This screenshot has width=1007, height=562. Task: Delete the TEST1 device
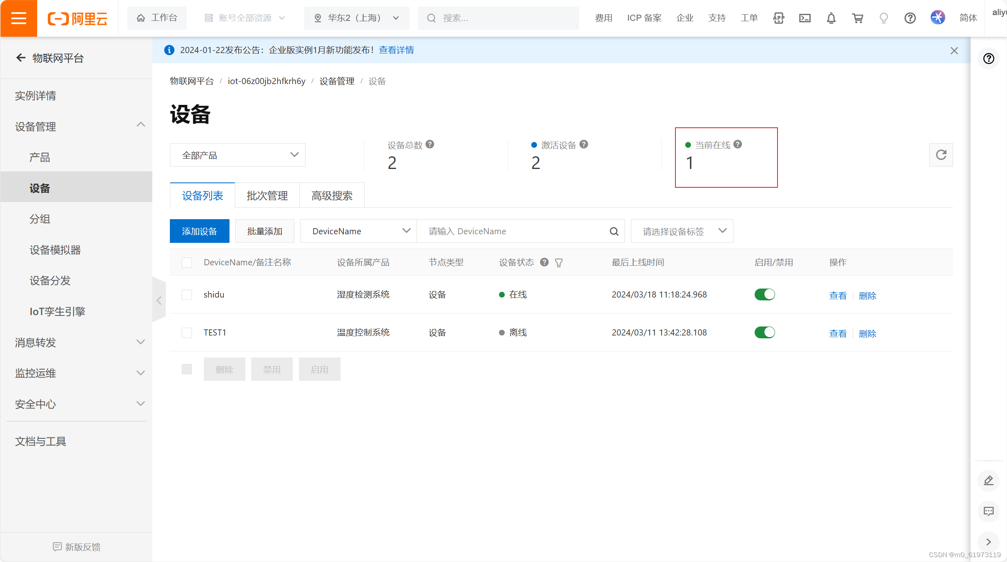867,333
